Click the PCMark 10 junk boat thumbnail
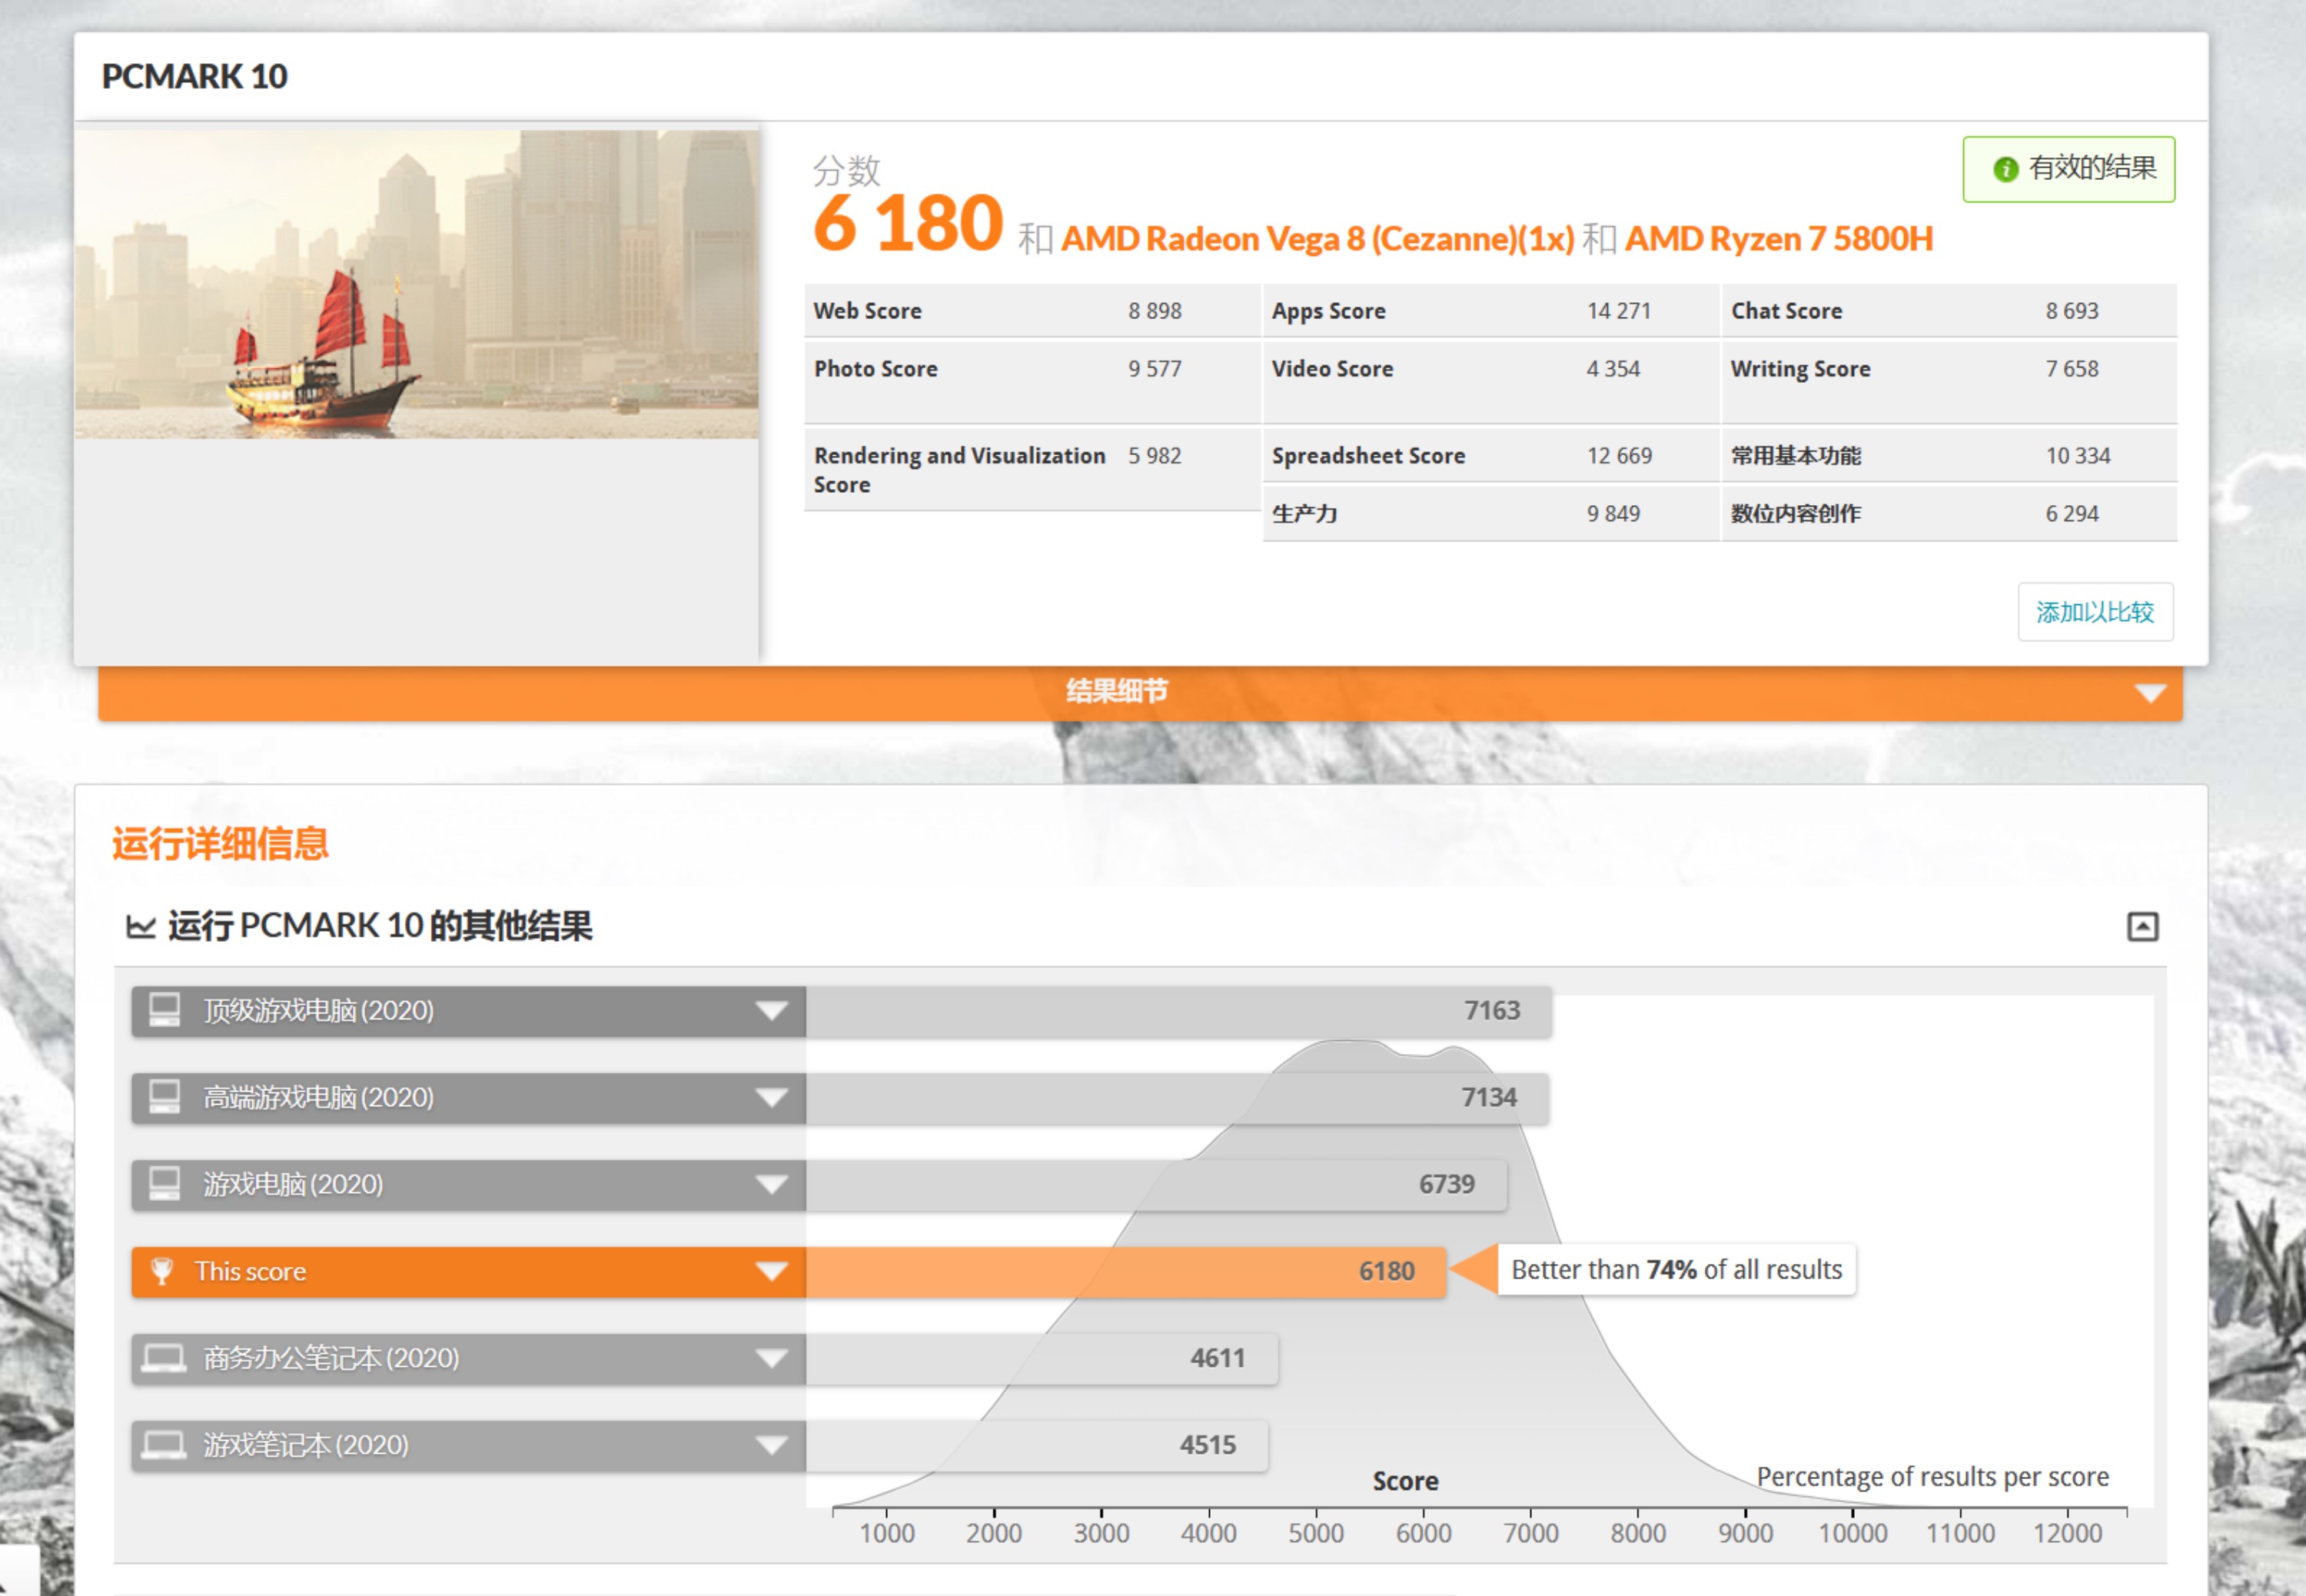 [x=417, y=284]
